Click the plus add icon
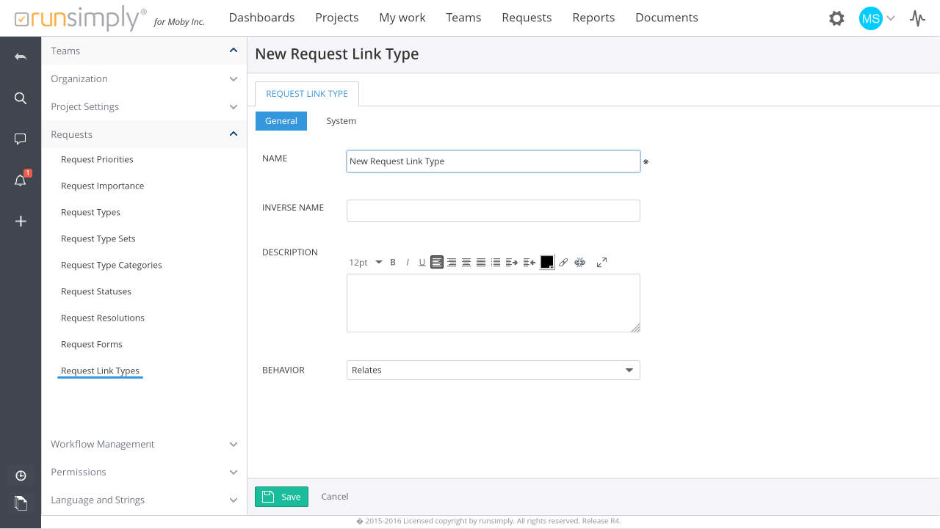The image size is (940, 529). pyautogui.click(x=21, y=222)
